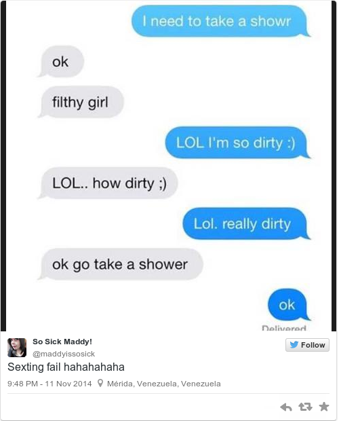Image resolution: width=339 pixels, height=421 pixels.
Task: Tap the first gray 'ok' reply bubble
Action: click(x=61, y=62)
